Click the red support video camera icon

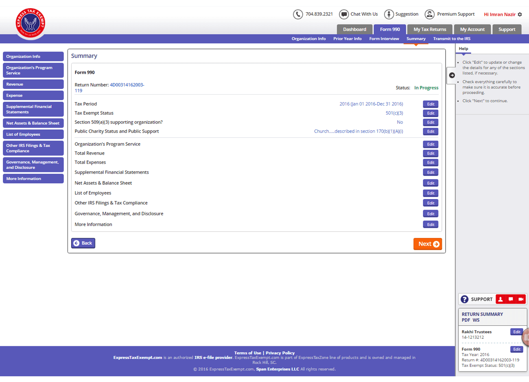[521, 299]
